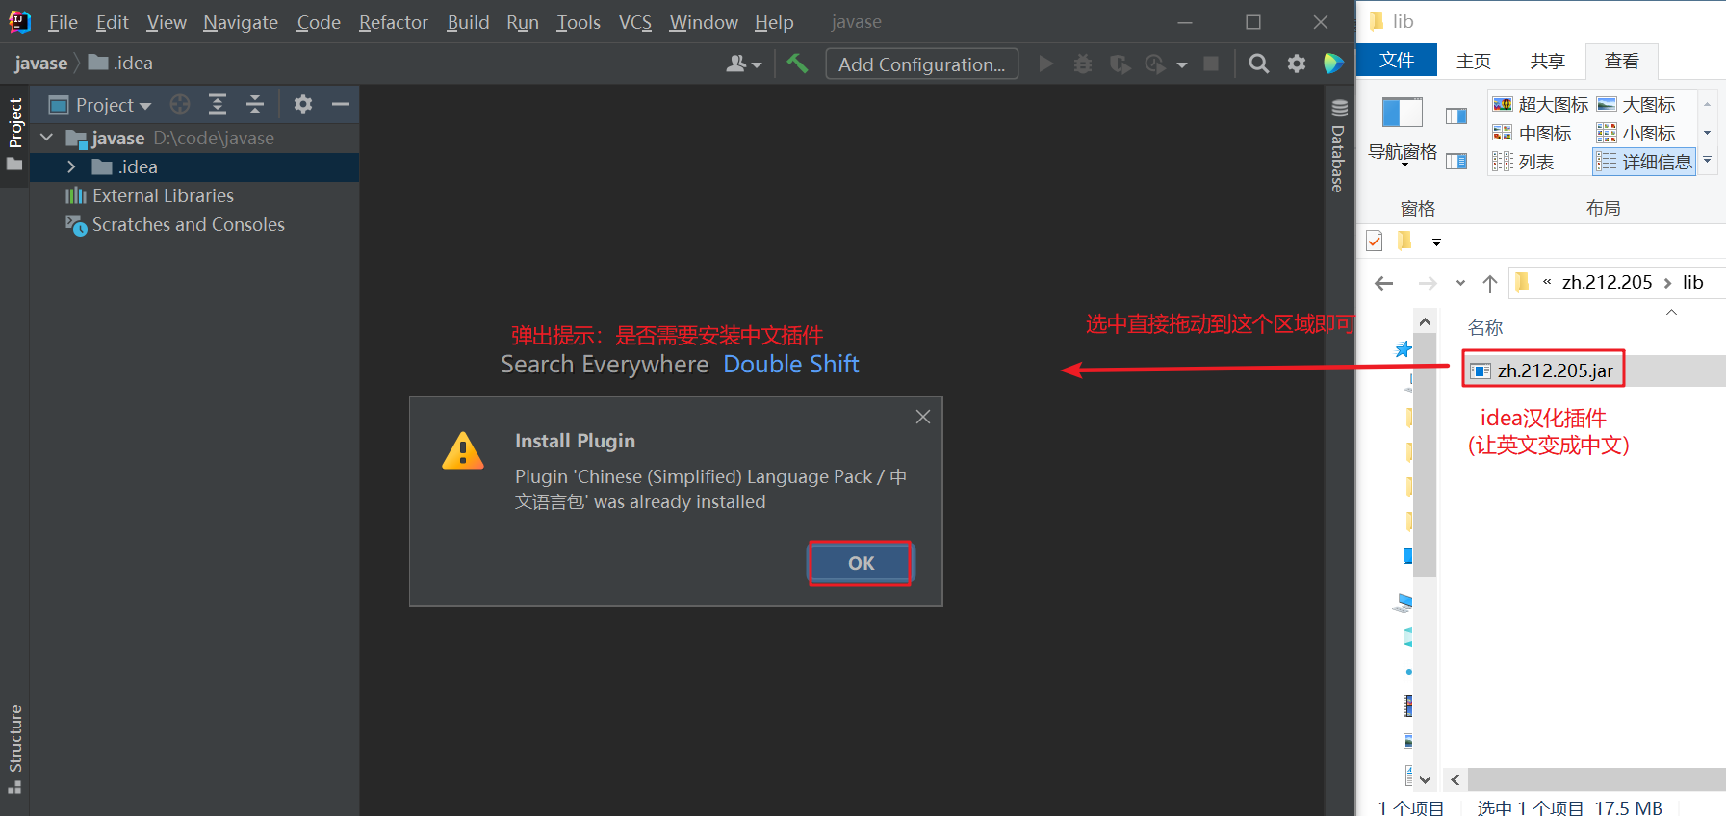
Task: Collapse all nodes in the Project panel
Action: 255,104
